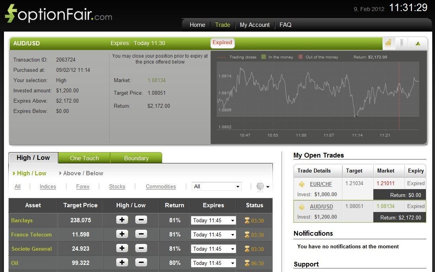Open the chart view icon on AUD/USD panel

388,43
